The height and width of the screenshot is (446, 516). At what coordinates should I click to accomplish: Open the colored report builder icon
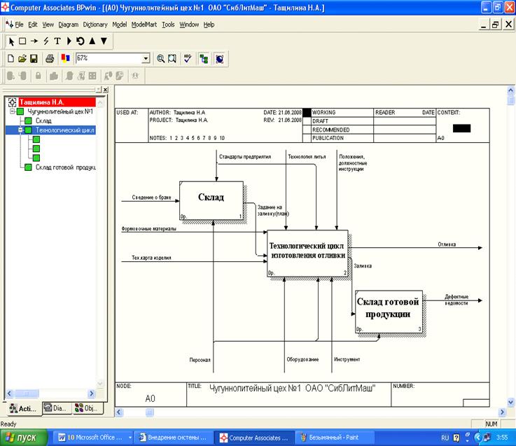(x=65, y=59)
